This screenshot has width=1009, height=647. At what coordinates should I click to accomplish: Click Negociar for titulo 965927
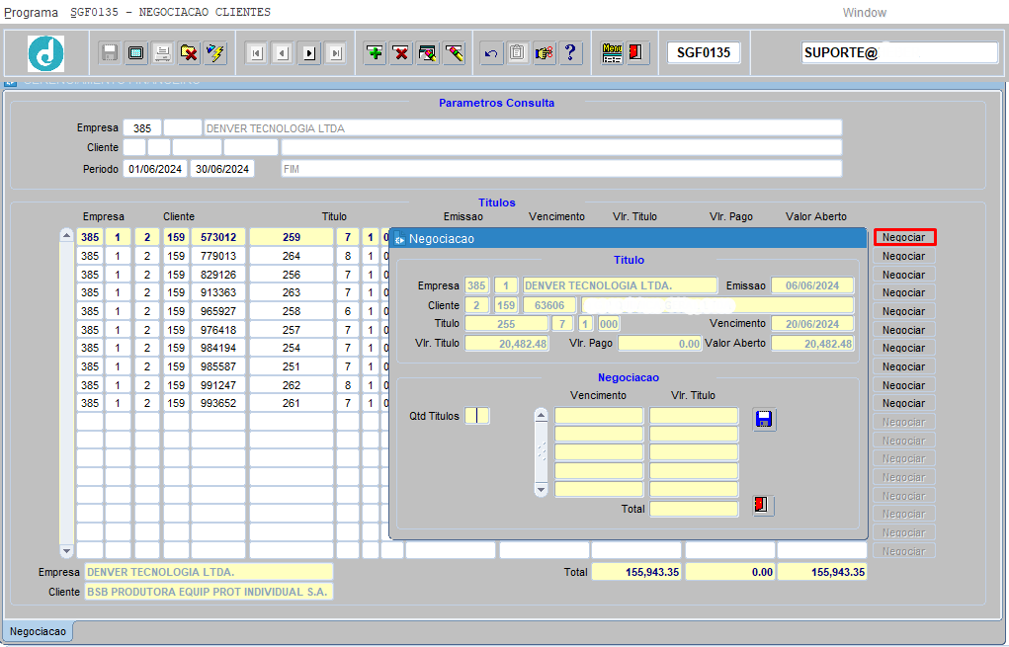[x=903, y=311]
